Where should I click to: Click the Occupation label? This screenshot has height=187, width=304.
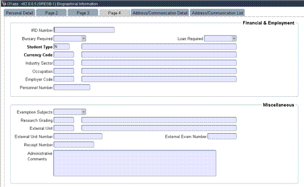(42, 71)
